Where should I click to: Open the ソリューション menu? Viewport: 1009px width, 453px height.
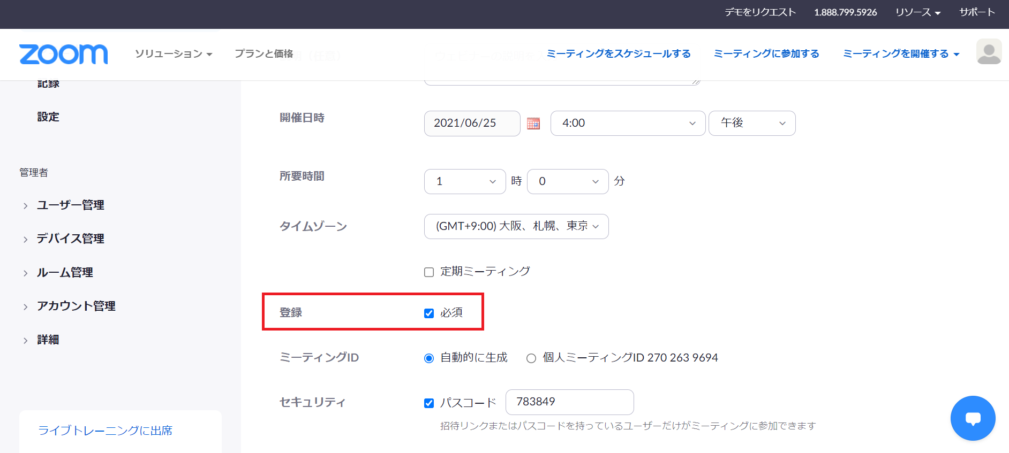tap(174, 54)
